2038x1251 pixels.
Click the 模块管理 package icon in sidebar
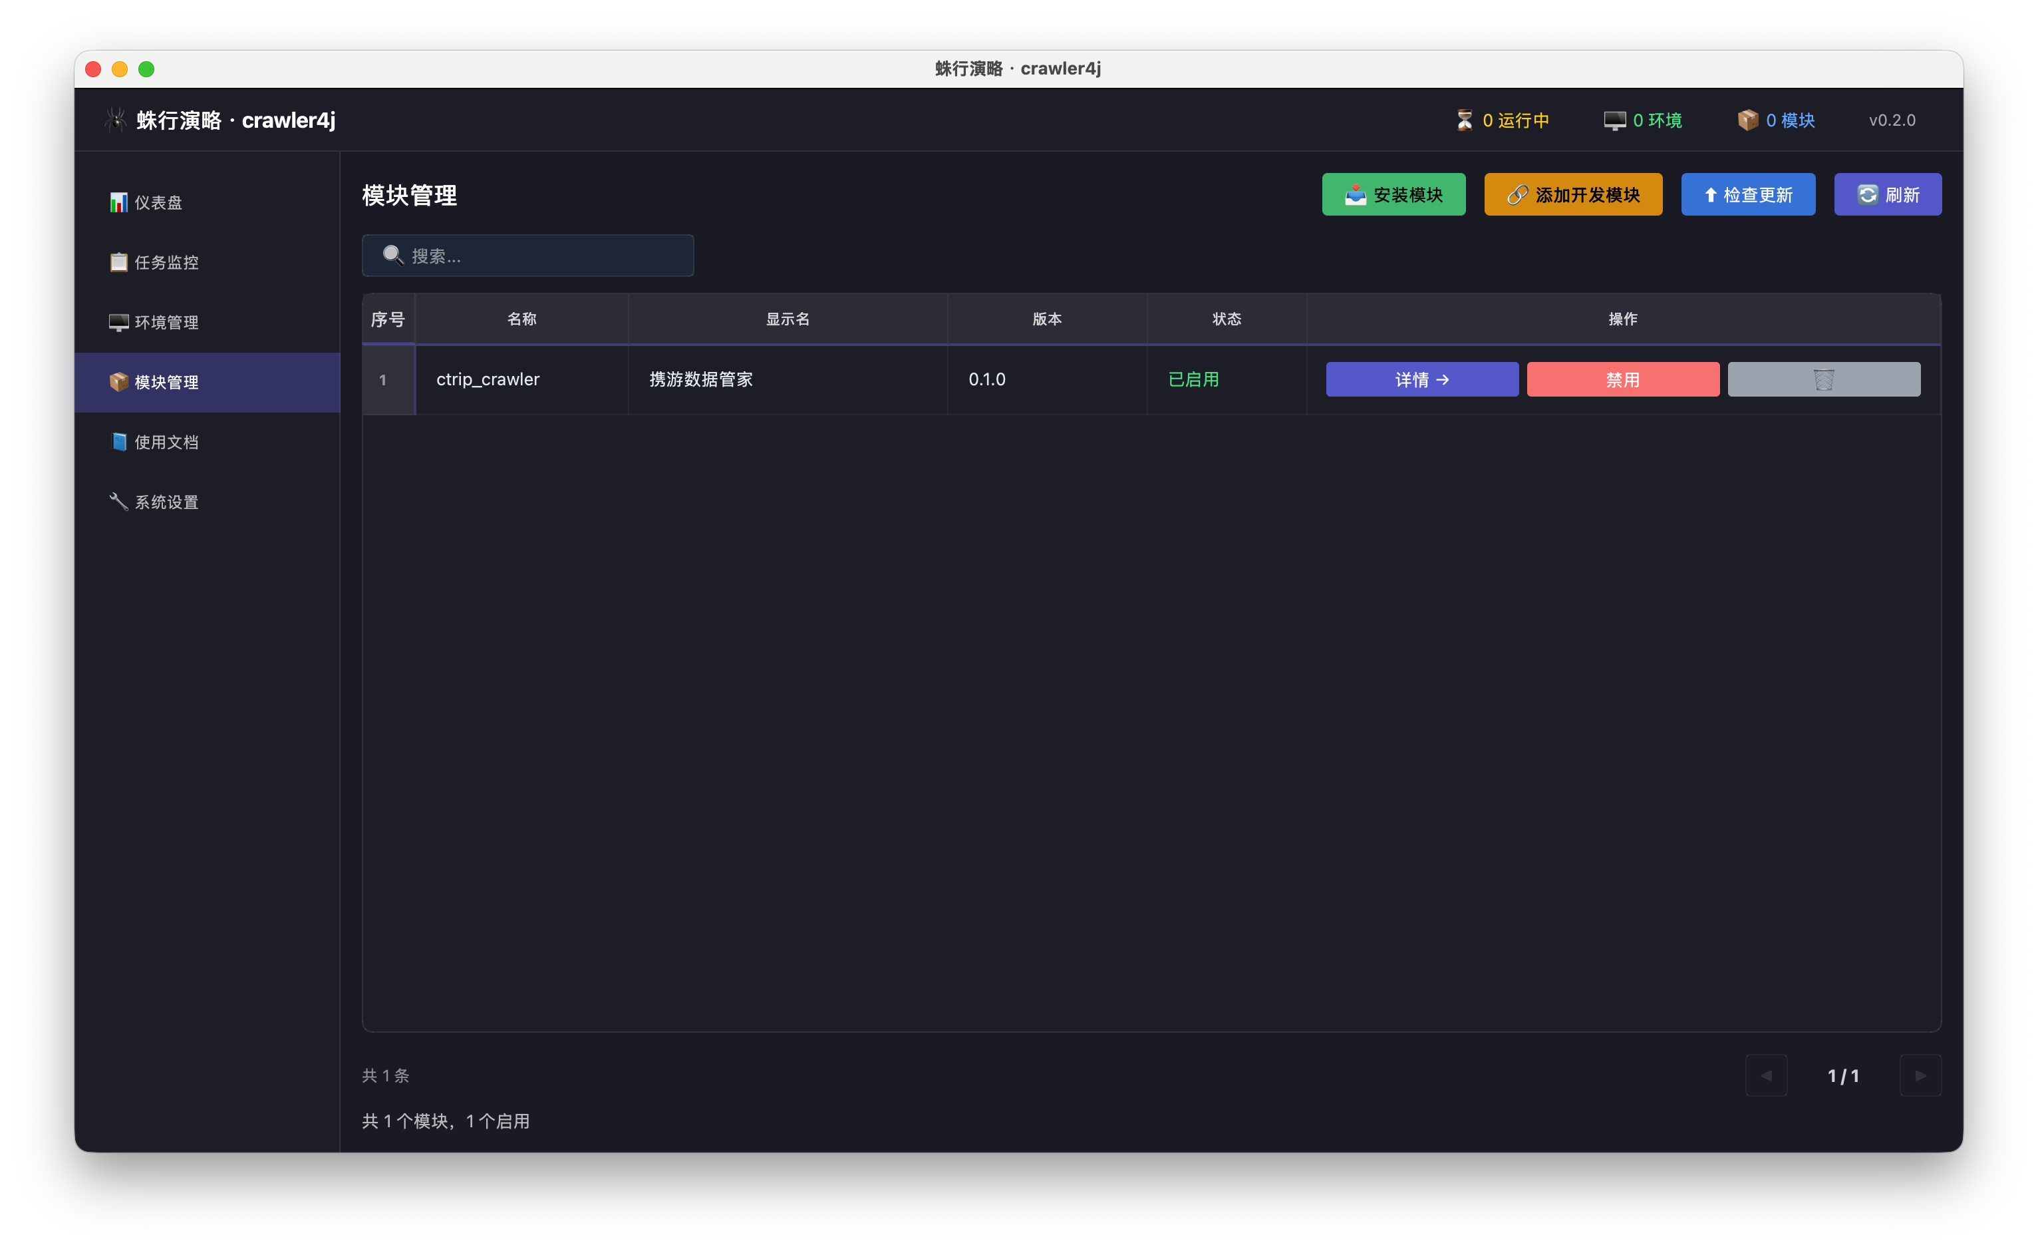click(x=119, y=382)
